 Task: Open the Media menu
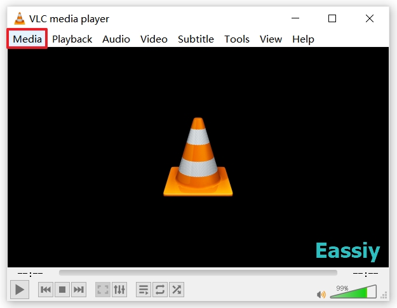[27, 39]
